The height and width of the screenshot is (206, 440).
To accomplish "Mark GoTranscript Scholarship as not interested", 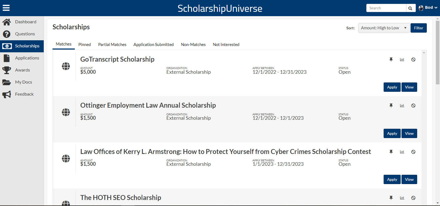I will pyautogui.click(x=413, y=59).
